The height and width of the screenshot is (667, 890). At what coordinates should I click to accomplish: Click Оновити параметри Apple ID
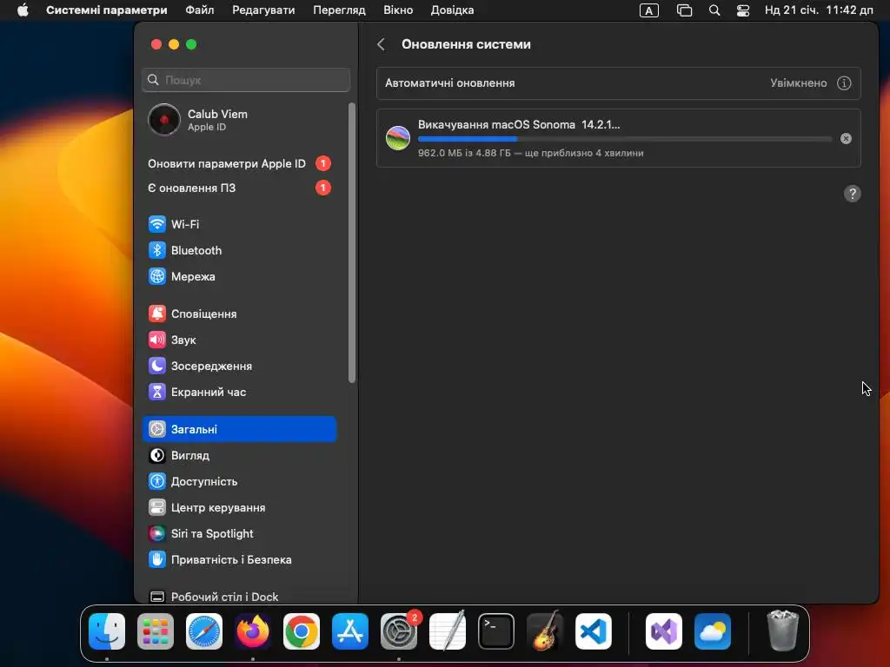240,163
